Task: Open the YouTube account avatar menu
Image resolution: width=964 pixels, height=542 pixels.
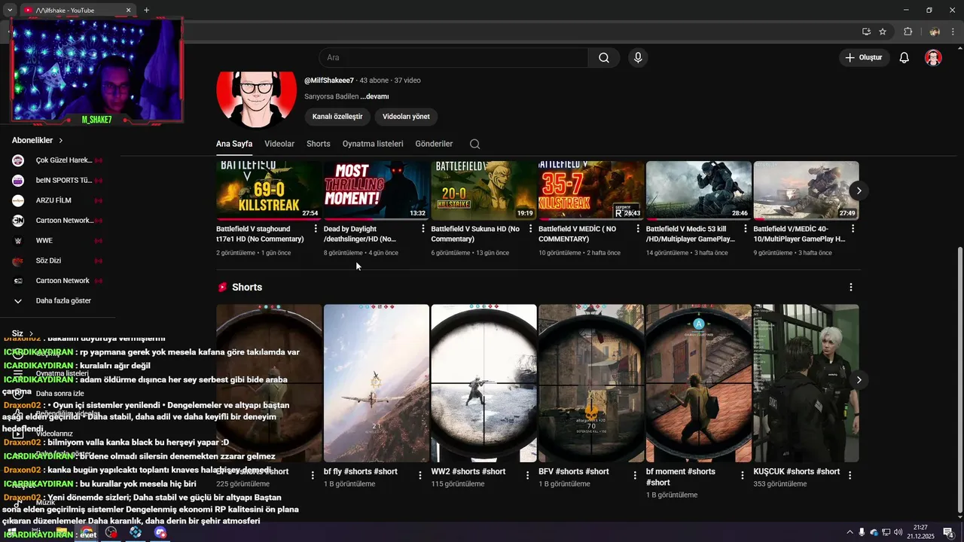Action: click(933, 58)
